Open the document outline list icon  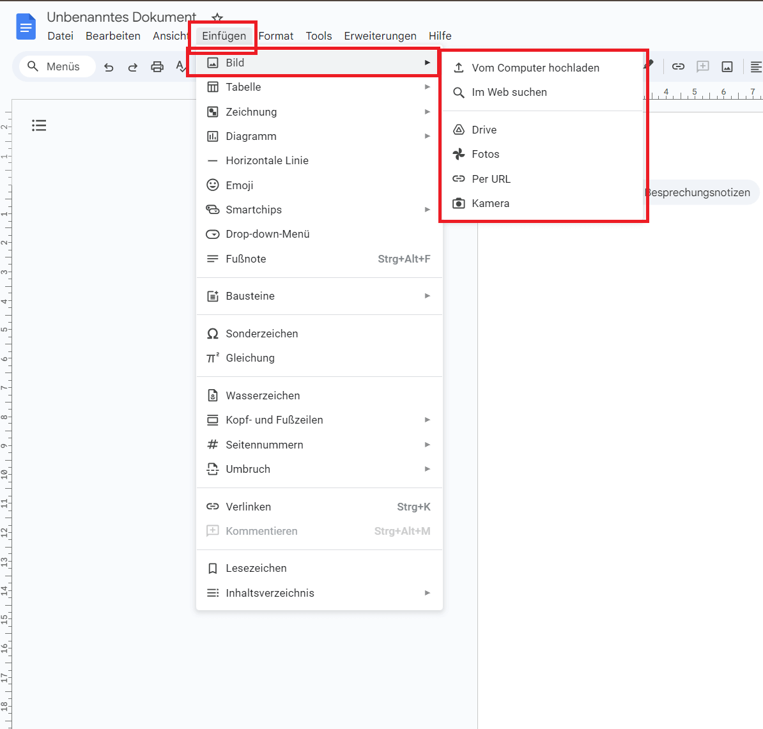point(39,125)
